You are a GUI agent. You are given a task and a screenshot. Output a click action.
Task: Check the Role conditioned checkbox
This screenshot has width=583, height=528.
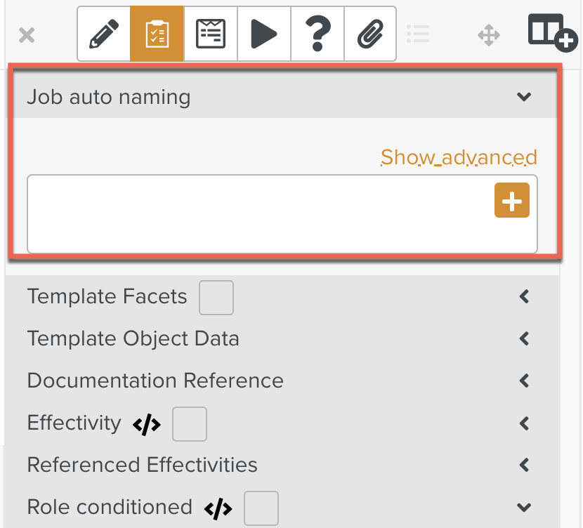point(261,507)
